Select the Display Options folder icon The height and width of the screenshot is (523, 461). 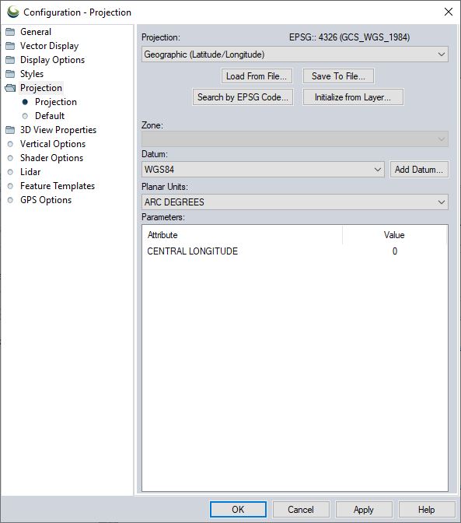[10, 60]
